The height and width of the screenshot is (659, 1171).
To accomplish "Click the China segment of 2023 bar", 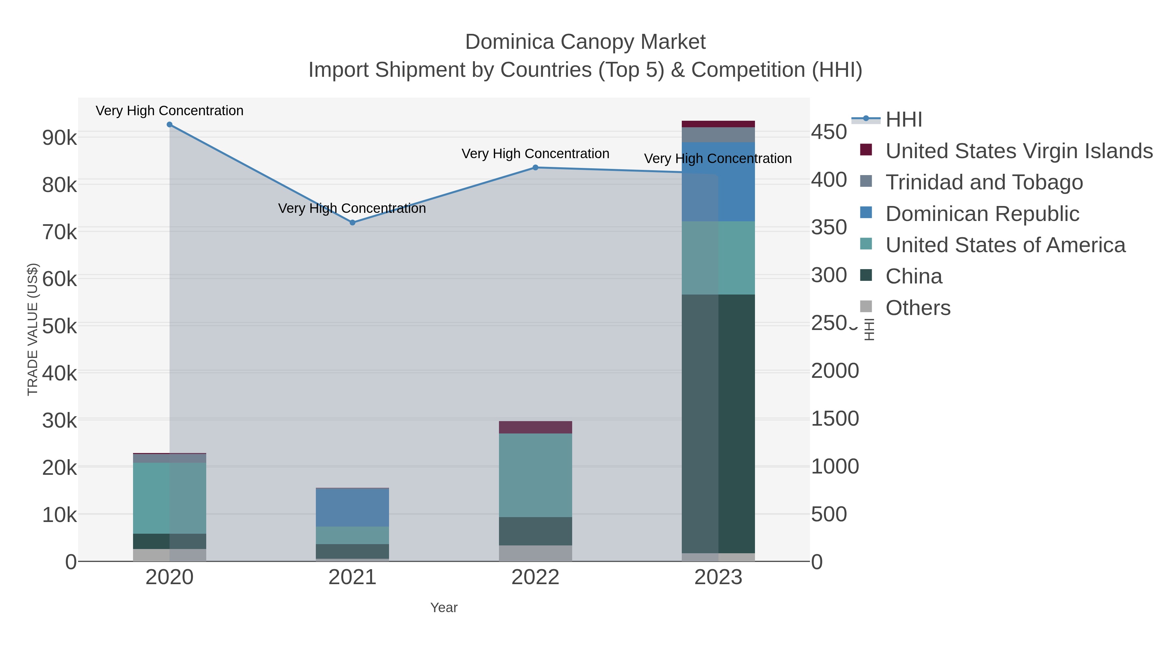I will coord(718,424).
